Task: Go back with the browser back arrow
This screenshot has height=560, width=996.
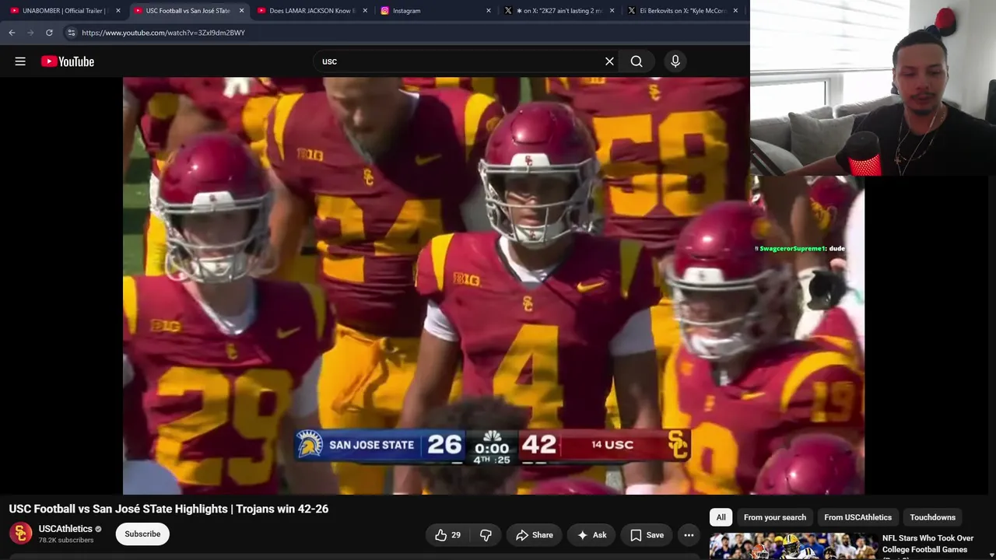Action: (x=12, y=33)
